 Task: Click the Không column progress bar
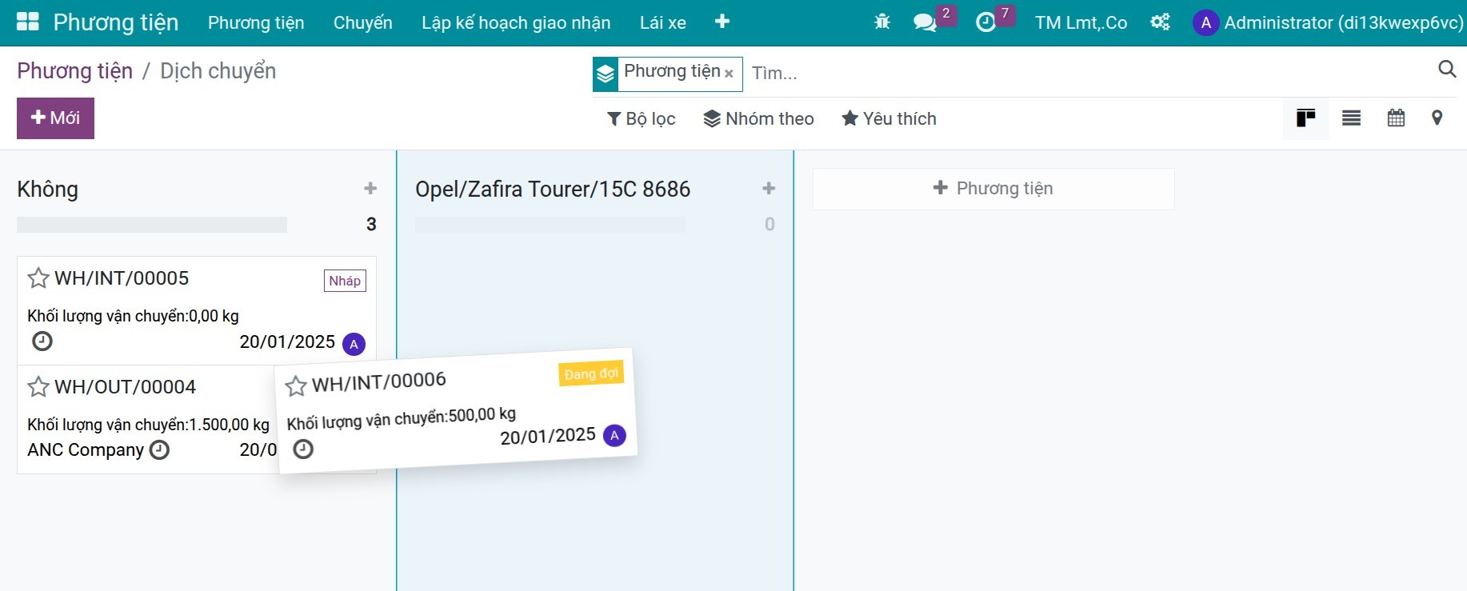(x=152, y=225)
